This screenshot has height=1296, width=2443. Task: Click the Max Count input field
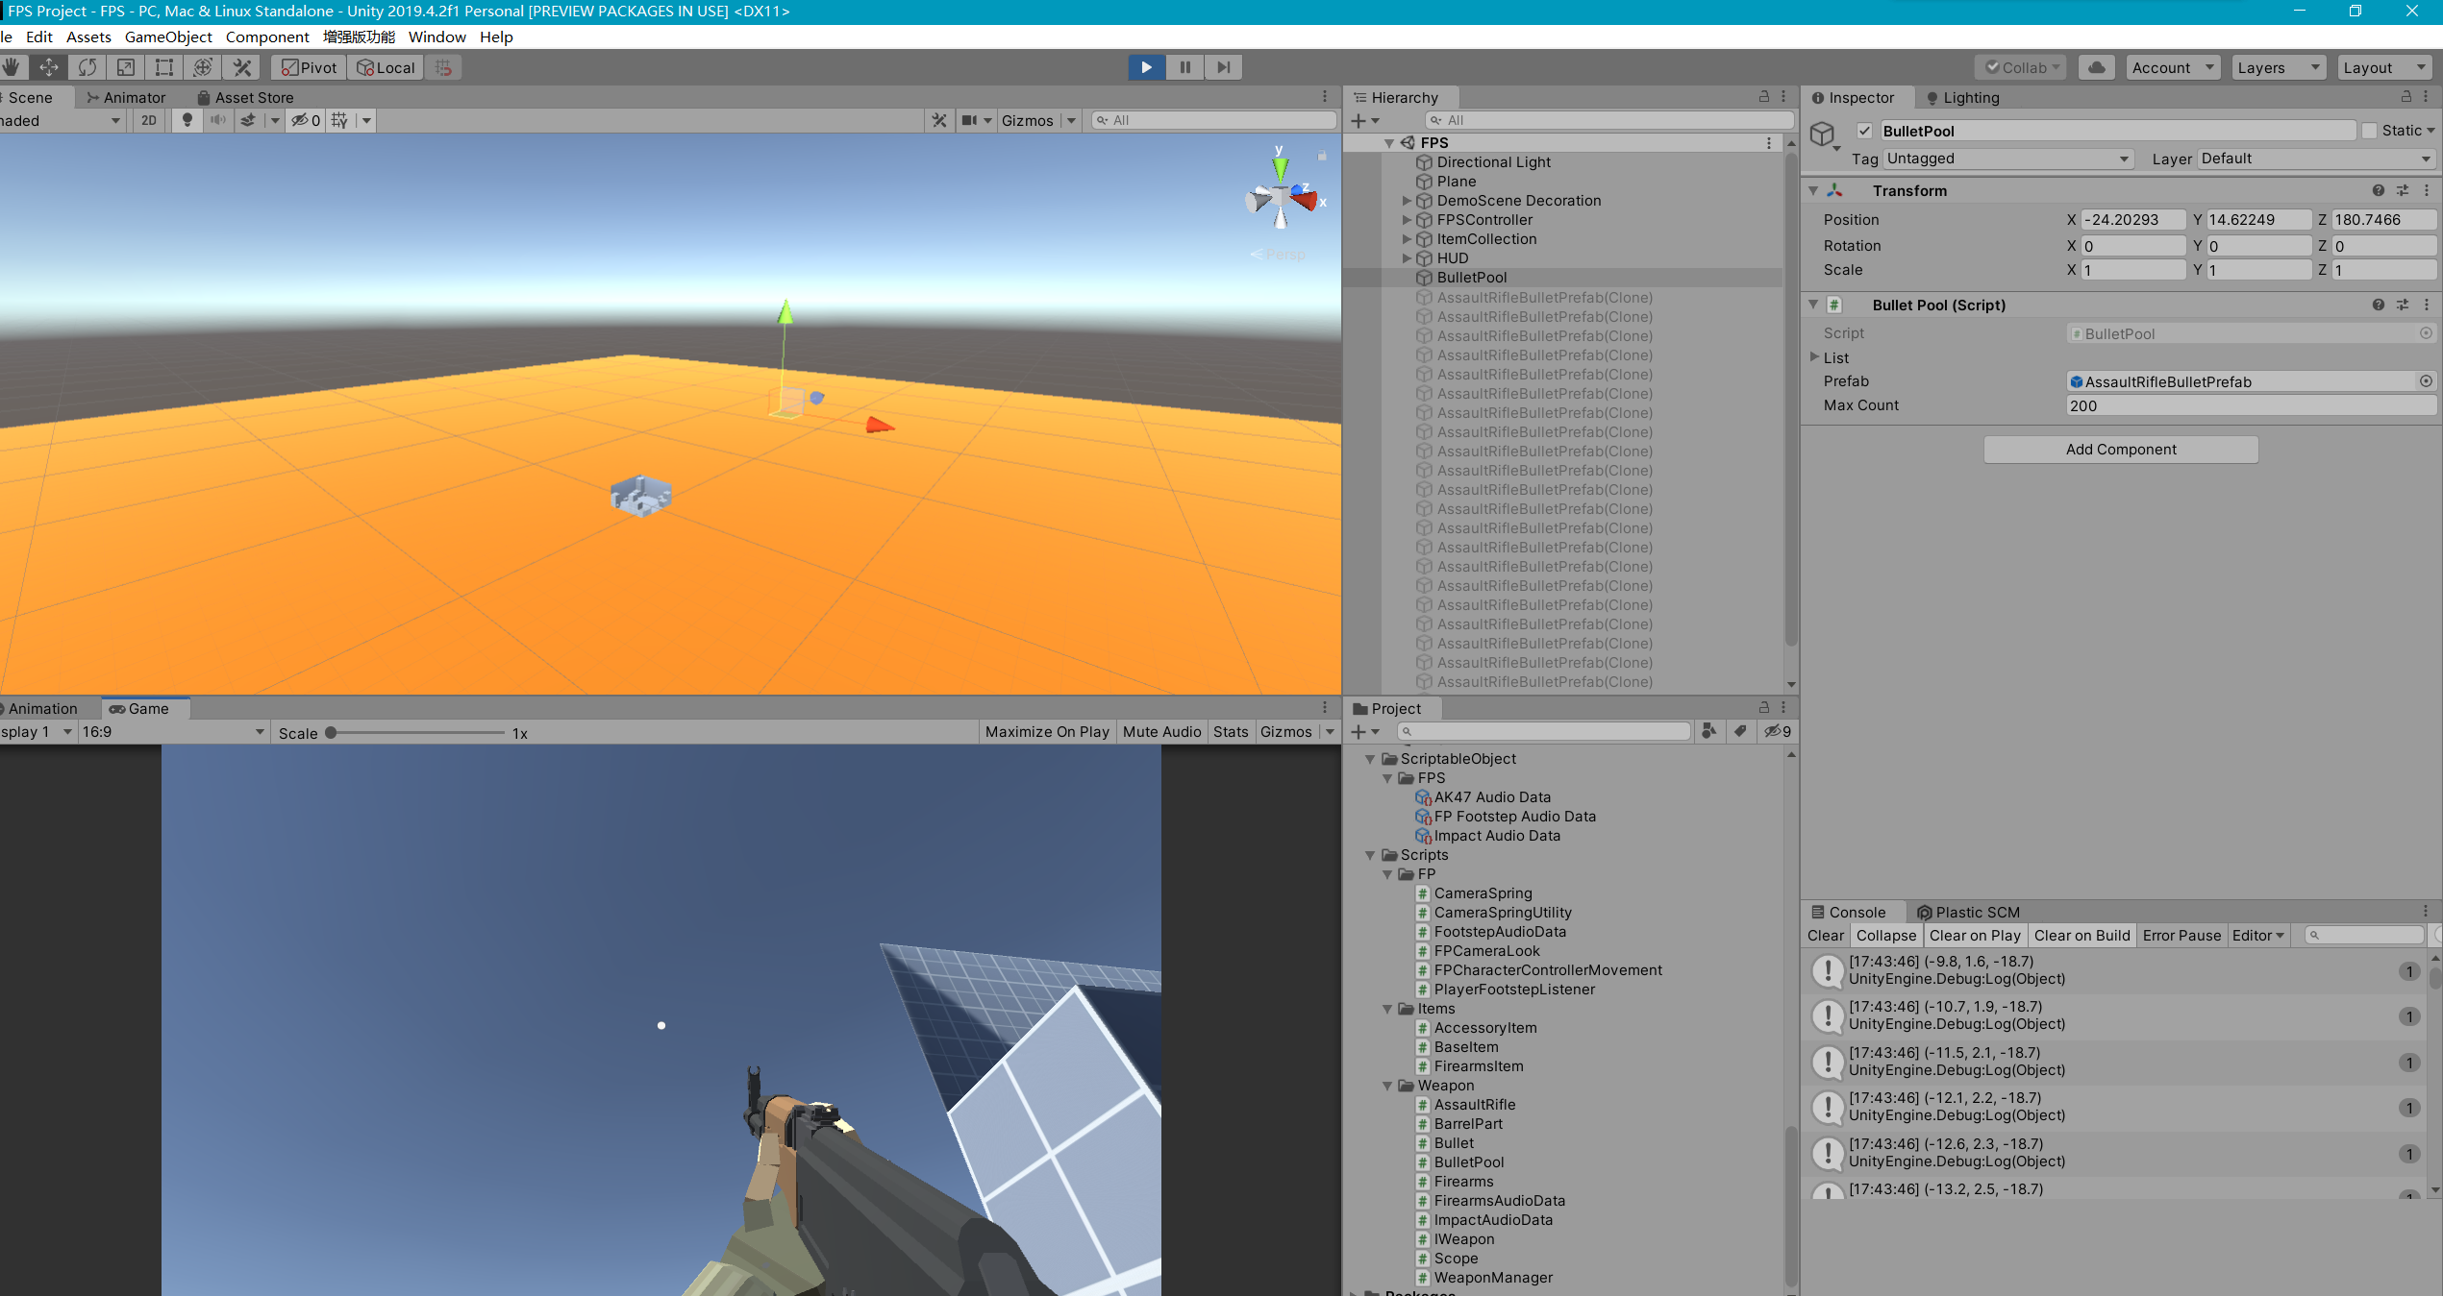[2249, 405]
